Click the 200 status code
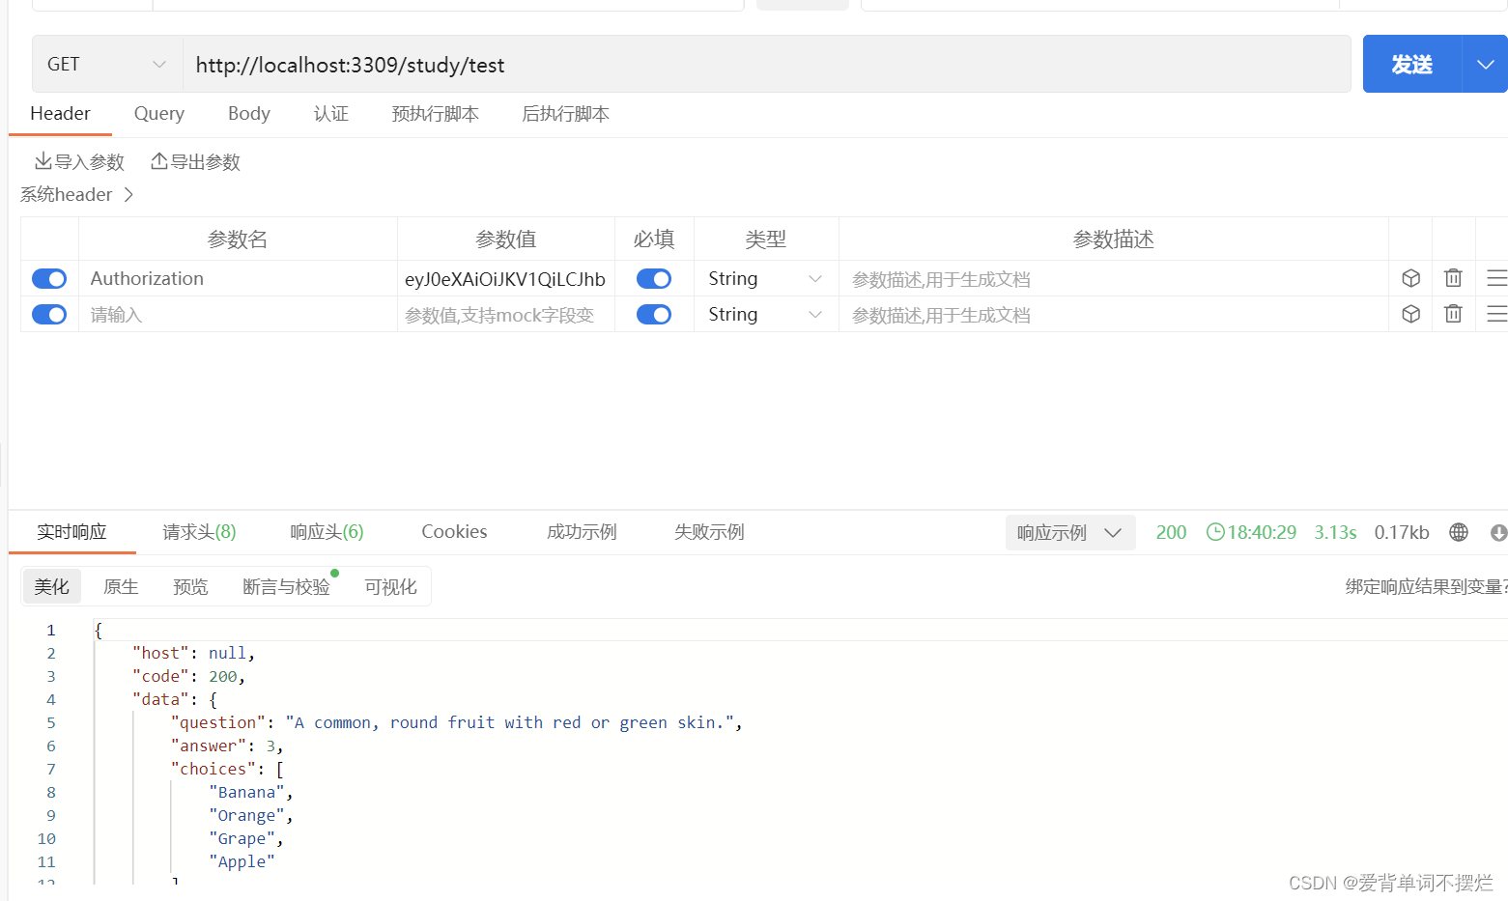Image resolution: width=1508 pixels, height=901 pixels. (1171, 532)
